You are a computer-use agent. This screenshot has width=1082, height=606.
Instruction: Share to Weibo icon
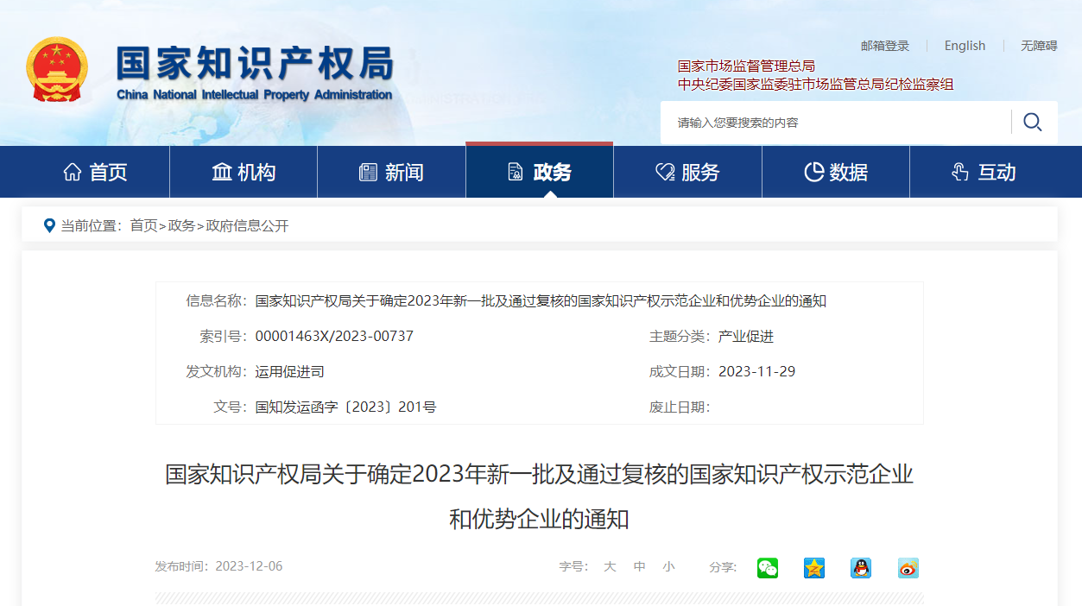pyautogui.click(x=908, y=567)
